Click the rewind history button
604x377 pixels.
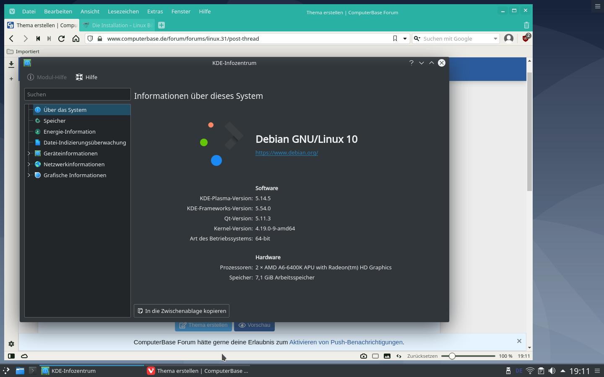(x=38, y=39)
